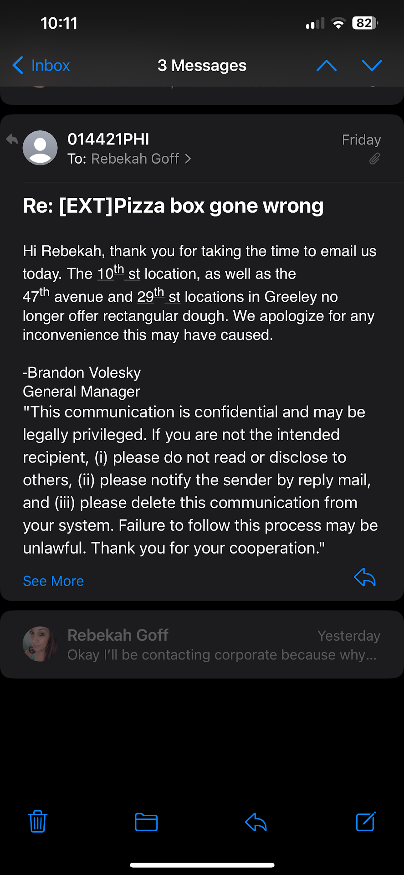Image resolution: width=404 pixels, height=875 pixels.
Task: Tap sender name 014421PHI
Action: (108, 139)
